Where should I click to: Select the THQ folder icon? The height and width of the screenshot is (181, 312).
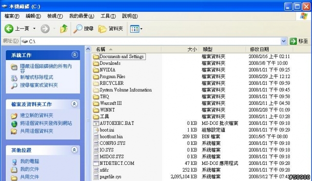point(96,97)
